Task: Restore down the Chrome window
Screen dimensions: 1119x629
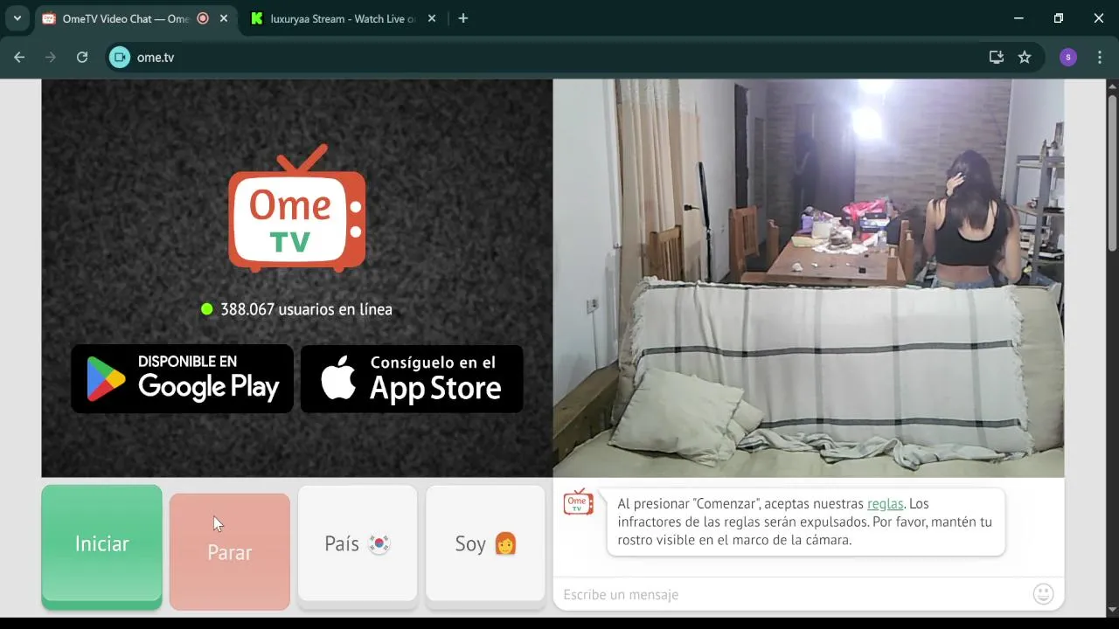Action: [1059, 18]
